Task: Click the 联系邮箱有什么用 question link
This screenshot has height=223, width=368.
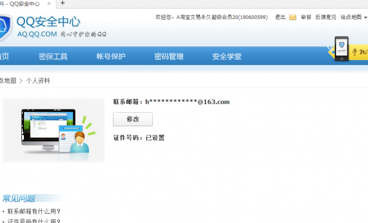Action: coord(34,211)
